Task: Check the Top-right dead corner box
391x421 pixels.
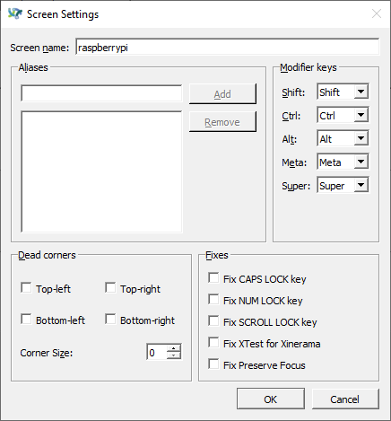Action: [110, 288]
